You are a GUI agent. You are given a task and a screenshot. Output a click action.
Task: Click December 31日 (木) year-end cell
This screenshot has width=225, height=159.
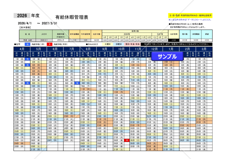click(x=154, y=149)
